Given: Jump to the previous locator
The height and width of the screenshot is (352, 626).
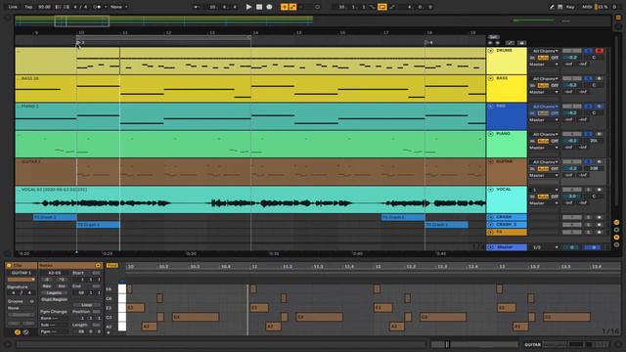Looking at the screenshot, I should pyautogui.click(x=490, y=43).
